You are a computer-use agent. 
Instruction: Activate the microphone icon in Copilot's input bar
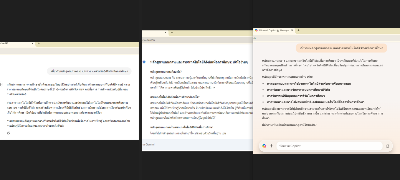(x=387, y=146)
